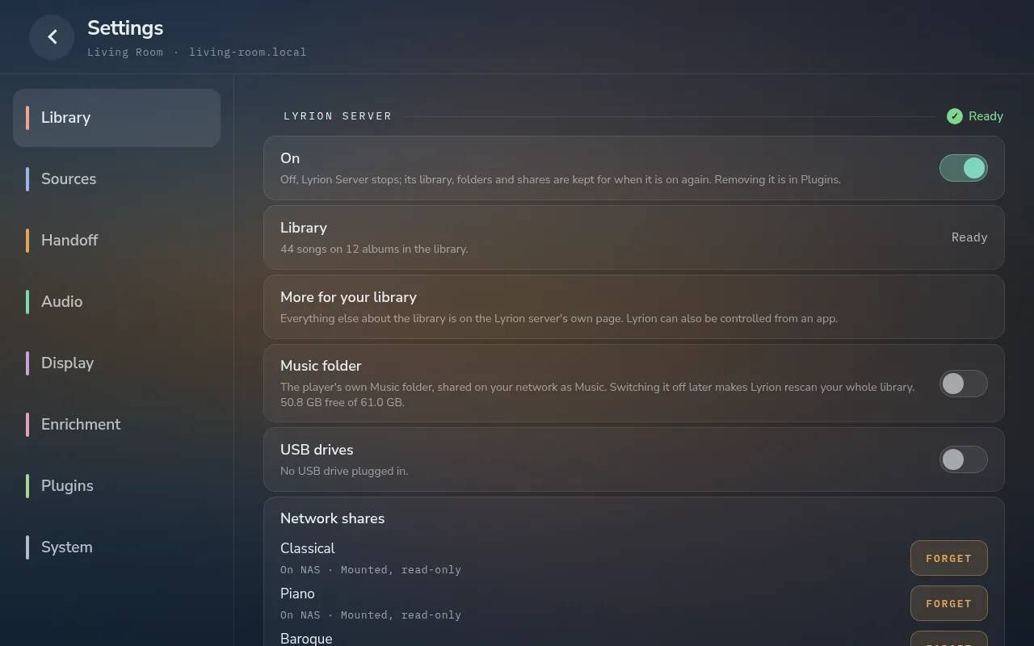Image resolution: width=1034 pixels, height=646 pixels.
Task: Click the Settings page title
Action: click(125, 27)
